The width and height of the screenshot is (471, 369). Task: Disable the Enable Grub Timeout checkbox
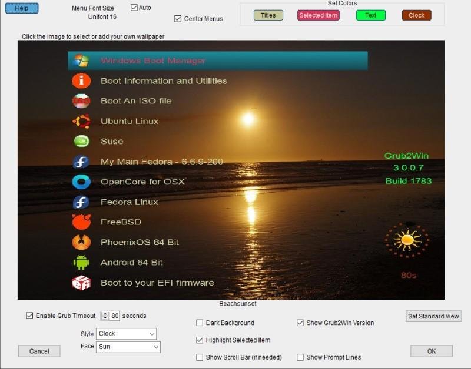click(29, 316)
